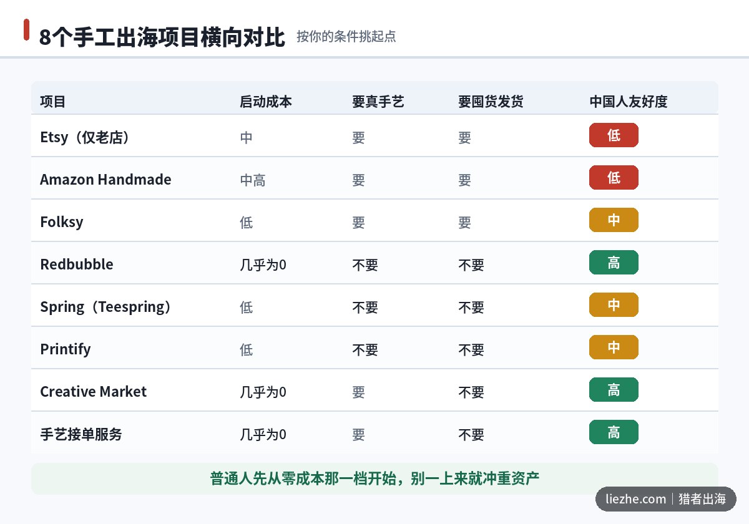Viewport: 749px width, 524px height.
Task: Click the red 低 badge in Etsy row
Action: pos(614,135)
